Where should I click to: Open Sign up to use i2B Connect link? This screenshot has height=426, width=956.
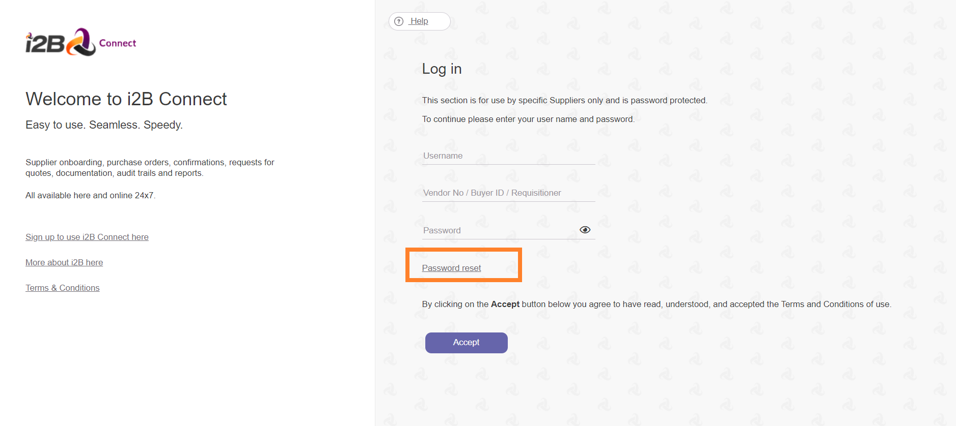87,237
